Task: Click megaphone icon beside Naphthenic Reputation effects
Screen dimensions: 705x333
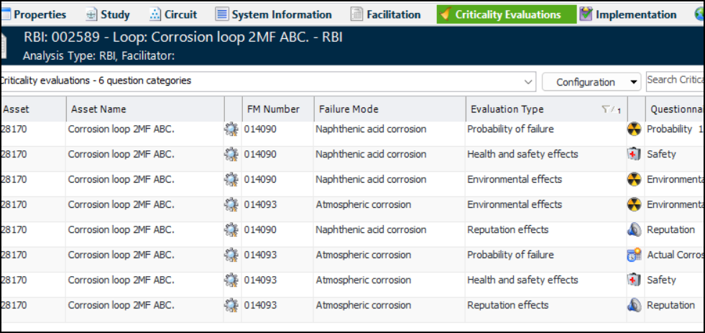Action: point(634,230)
